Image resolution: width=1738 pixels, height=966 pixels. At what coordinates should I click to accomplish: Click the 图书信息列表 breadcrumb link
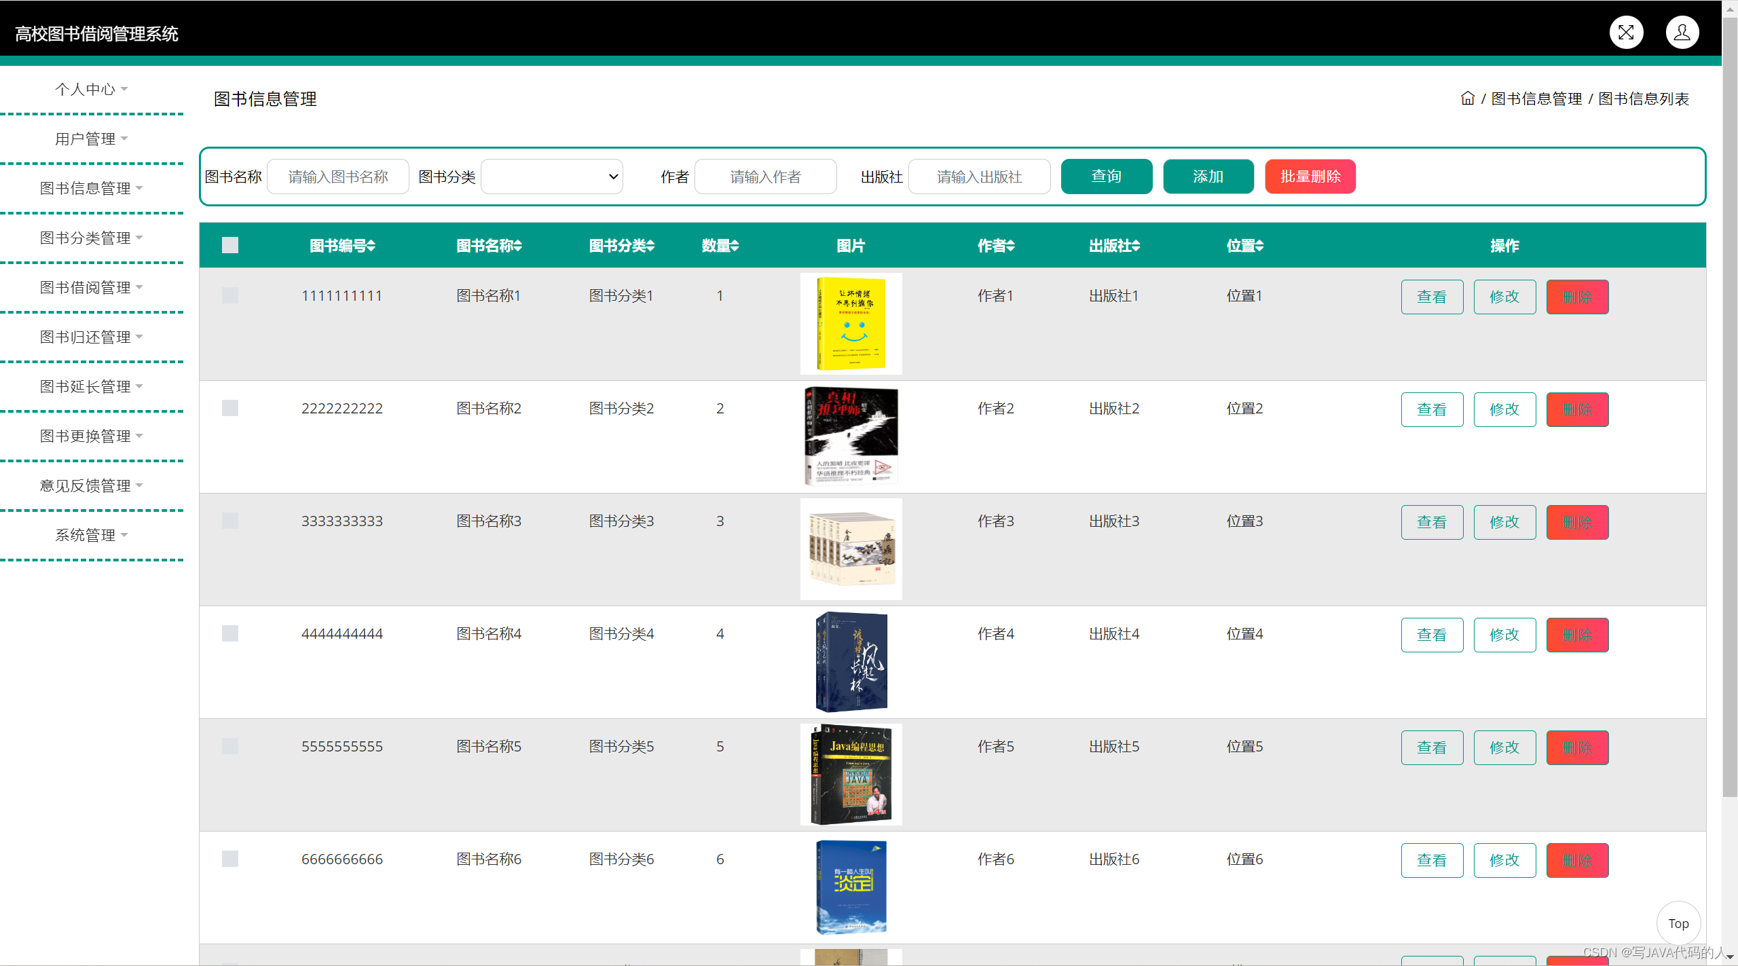point(1644,99)
